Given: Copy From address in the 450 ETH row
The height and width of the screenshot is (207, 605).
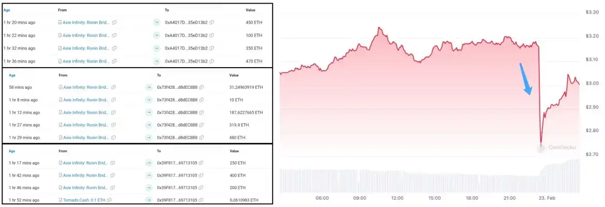Looking at the screenshot, I should coord(114,22).
